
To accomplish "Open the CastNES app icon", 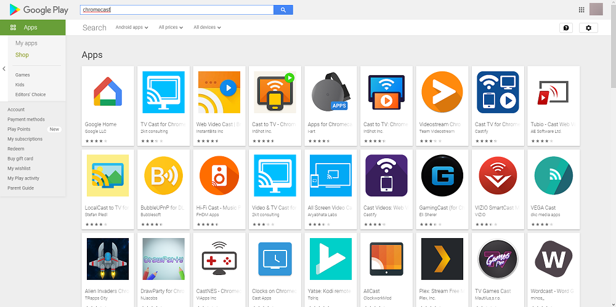I will pyautogui.click(x=219, y=259).
